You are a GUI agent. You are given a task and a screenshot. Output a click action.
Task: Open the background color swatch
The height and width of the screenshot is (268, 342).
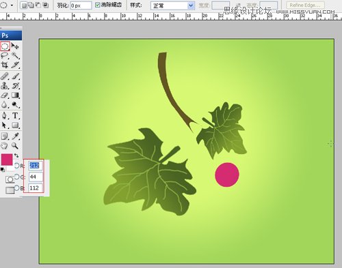pos(10,168)
